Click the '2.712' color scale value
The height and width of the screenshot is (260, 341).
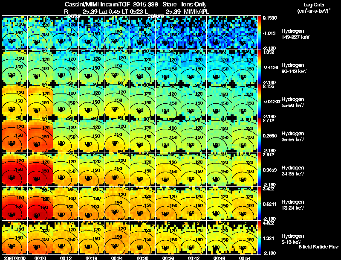tap(269, 120)
